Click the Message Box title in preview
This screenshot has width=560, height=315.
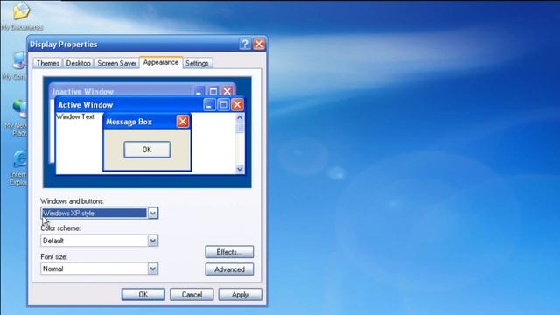[129, 122]
